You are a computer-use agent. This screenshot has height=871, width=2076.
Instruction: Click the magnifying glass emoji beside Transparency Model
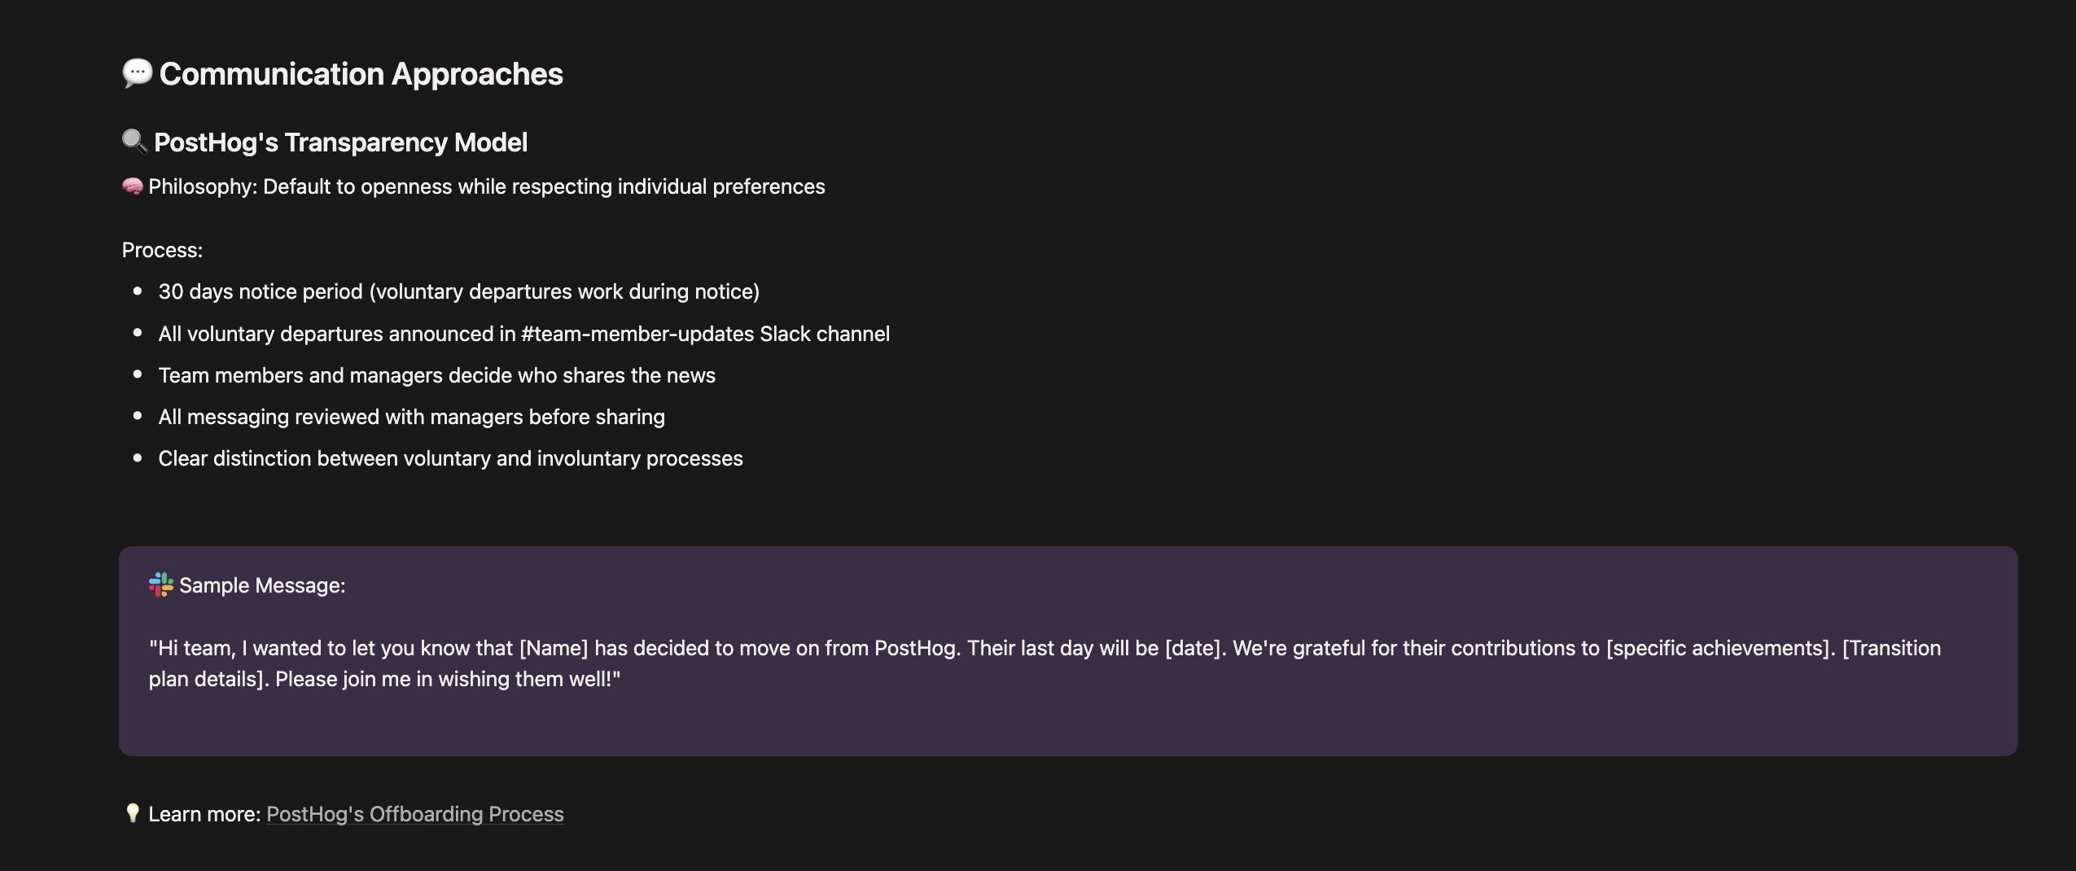134,142
